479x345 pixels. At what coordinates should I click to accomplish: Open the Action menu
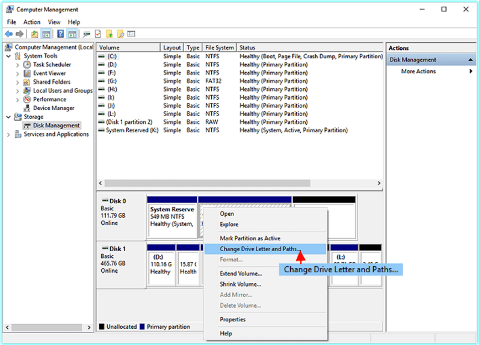[x=32, y=22]
